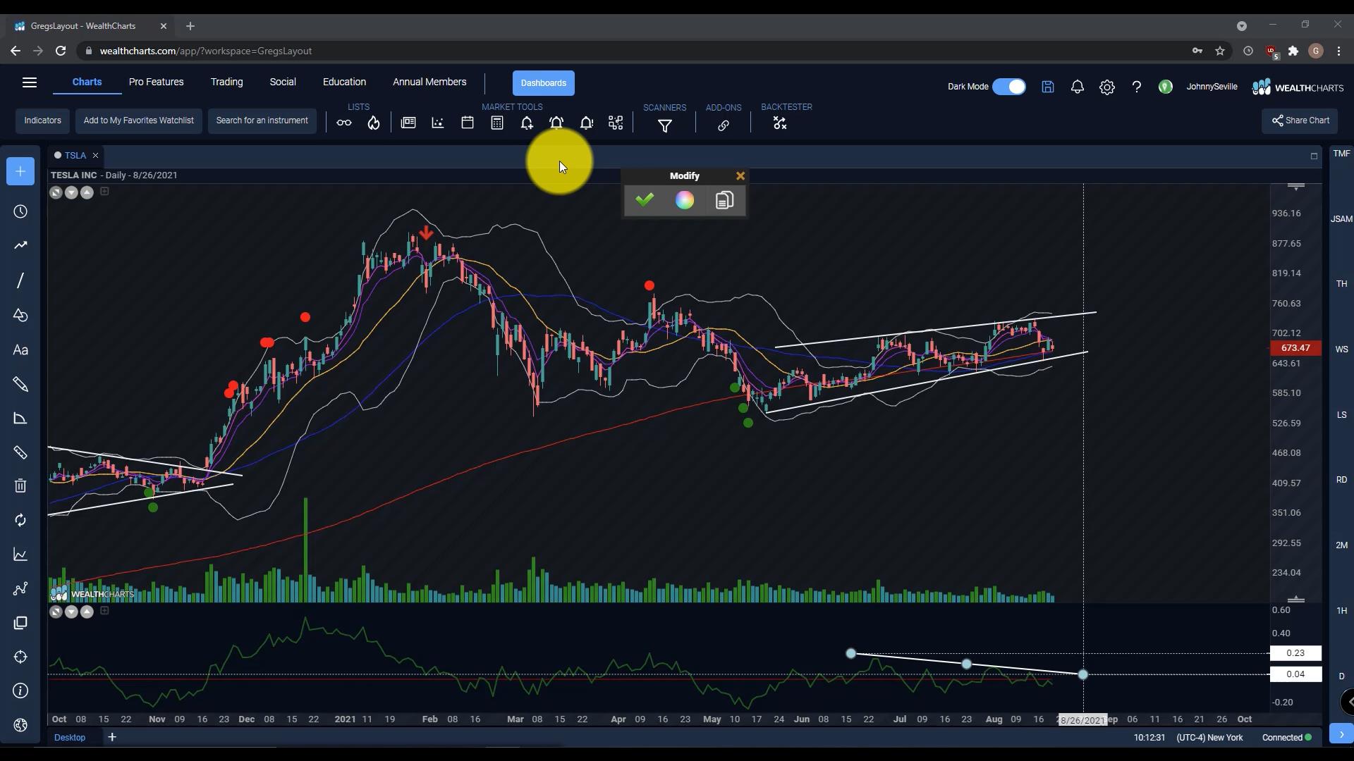Click the refresh chart icon in sidebar

[20, 520]
